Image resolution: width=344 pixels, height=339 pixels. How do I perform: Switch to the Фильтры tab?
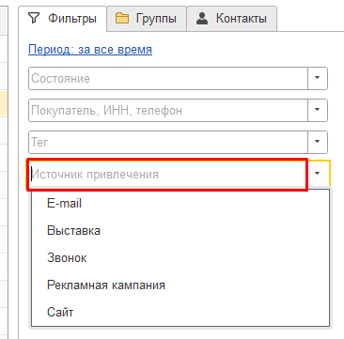coord(62,18)
